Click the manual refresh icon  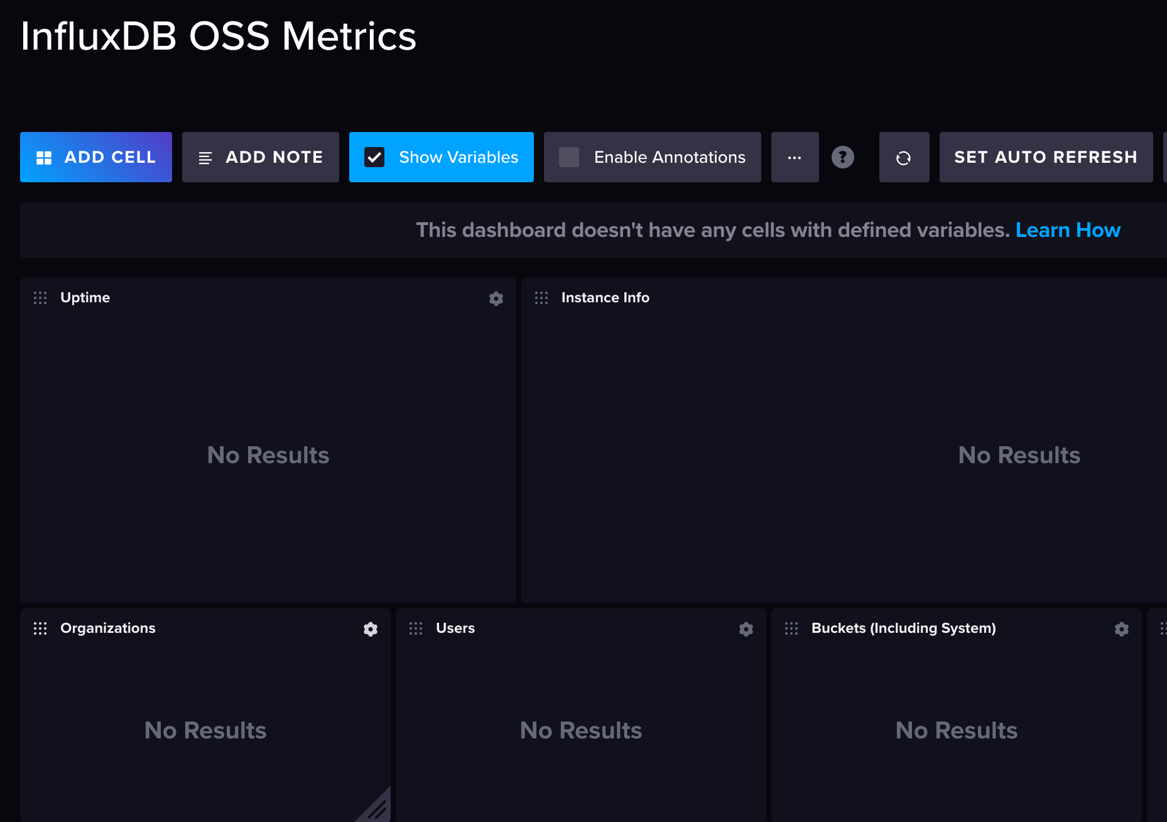(904, 157)
